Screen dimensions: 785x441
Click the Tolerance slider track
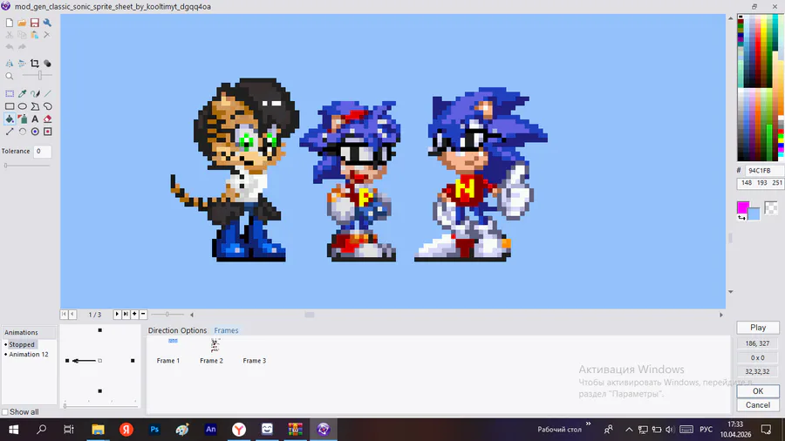coord(27,166)
